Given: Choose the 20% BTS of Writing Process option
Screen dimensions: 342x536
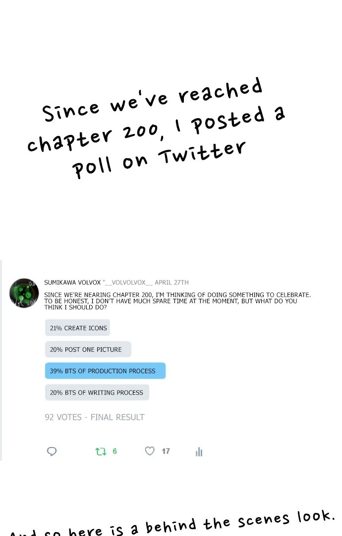Looking at the screenshot, I should [x=97, y=393].
